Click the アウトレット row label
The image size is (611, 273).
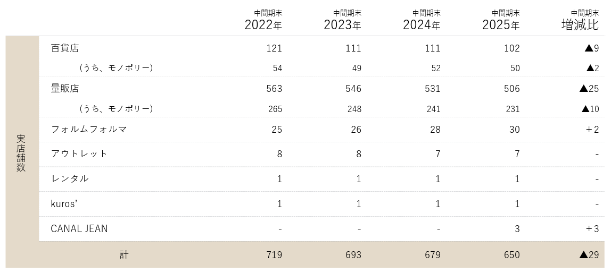click(x=79, y=153)
